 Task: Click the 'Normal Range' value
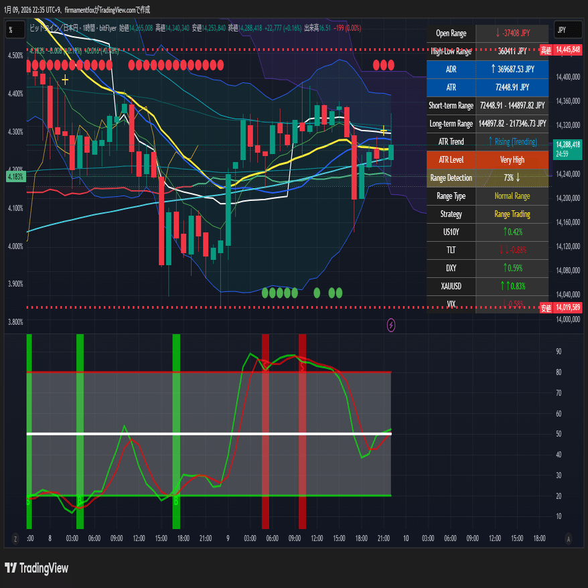[512, 196]
